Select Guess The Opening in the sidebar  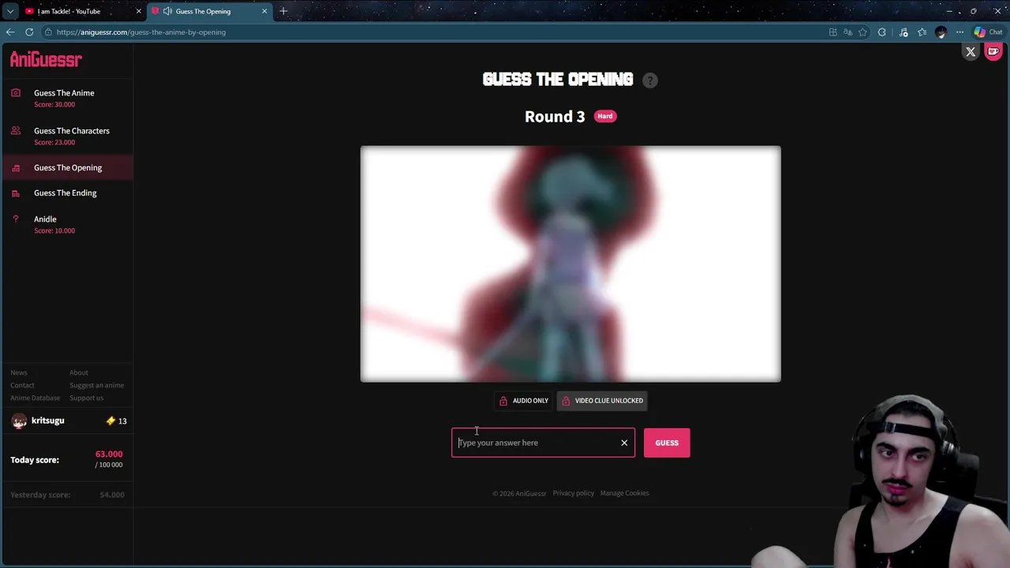(x=68, y=168)
